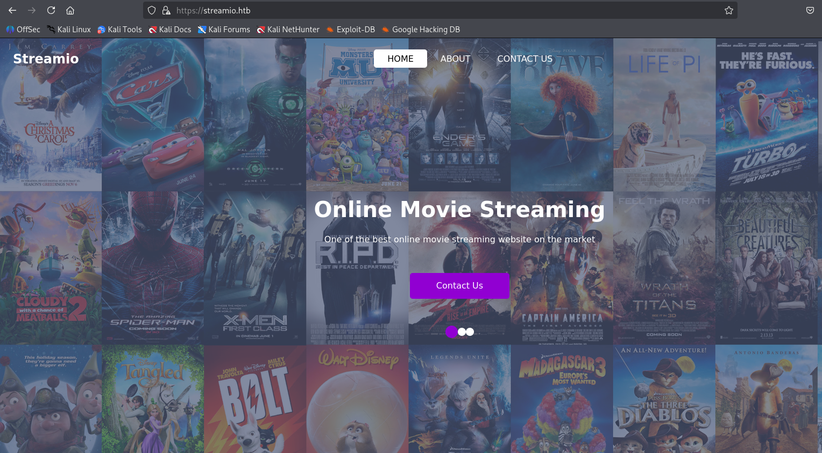
Task: Click the Green Lantern poster
Action: pyautogui.click(x=255, y=114)
